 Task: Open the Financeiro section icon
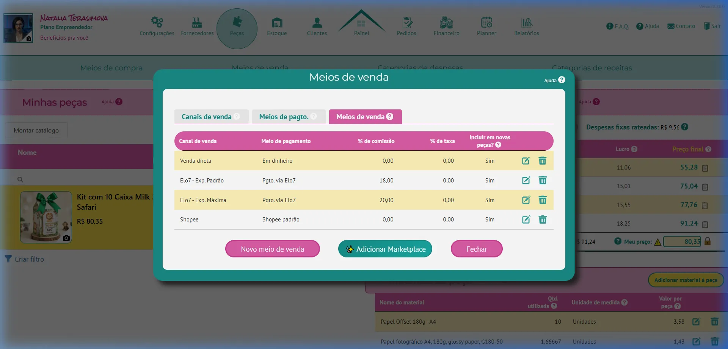point(446,23)
